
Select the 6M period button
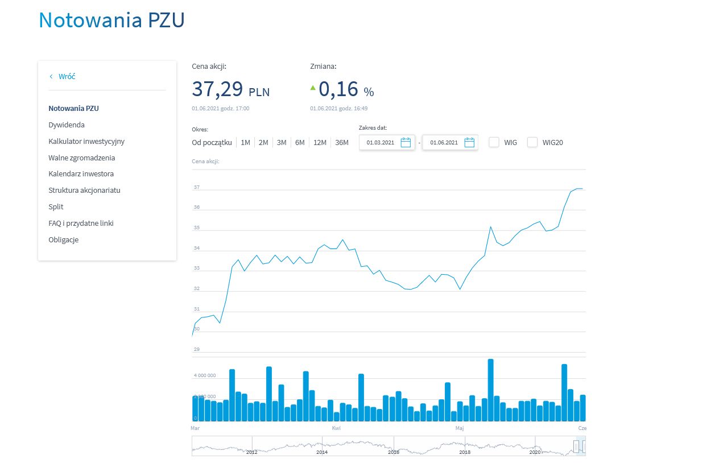tap(300, 142)
